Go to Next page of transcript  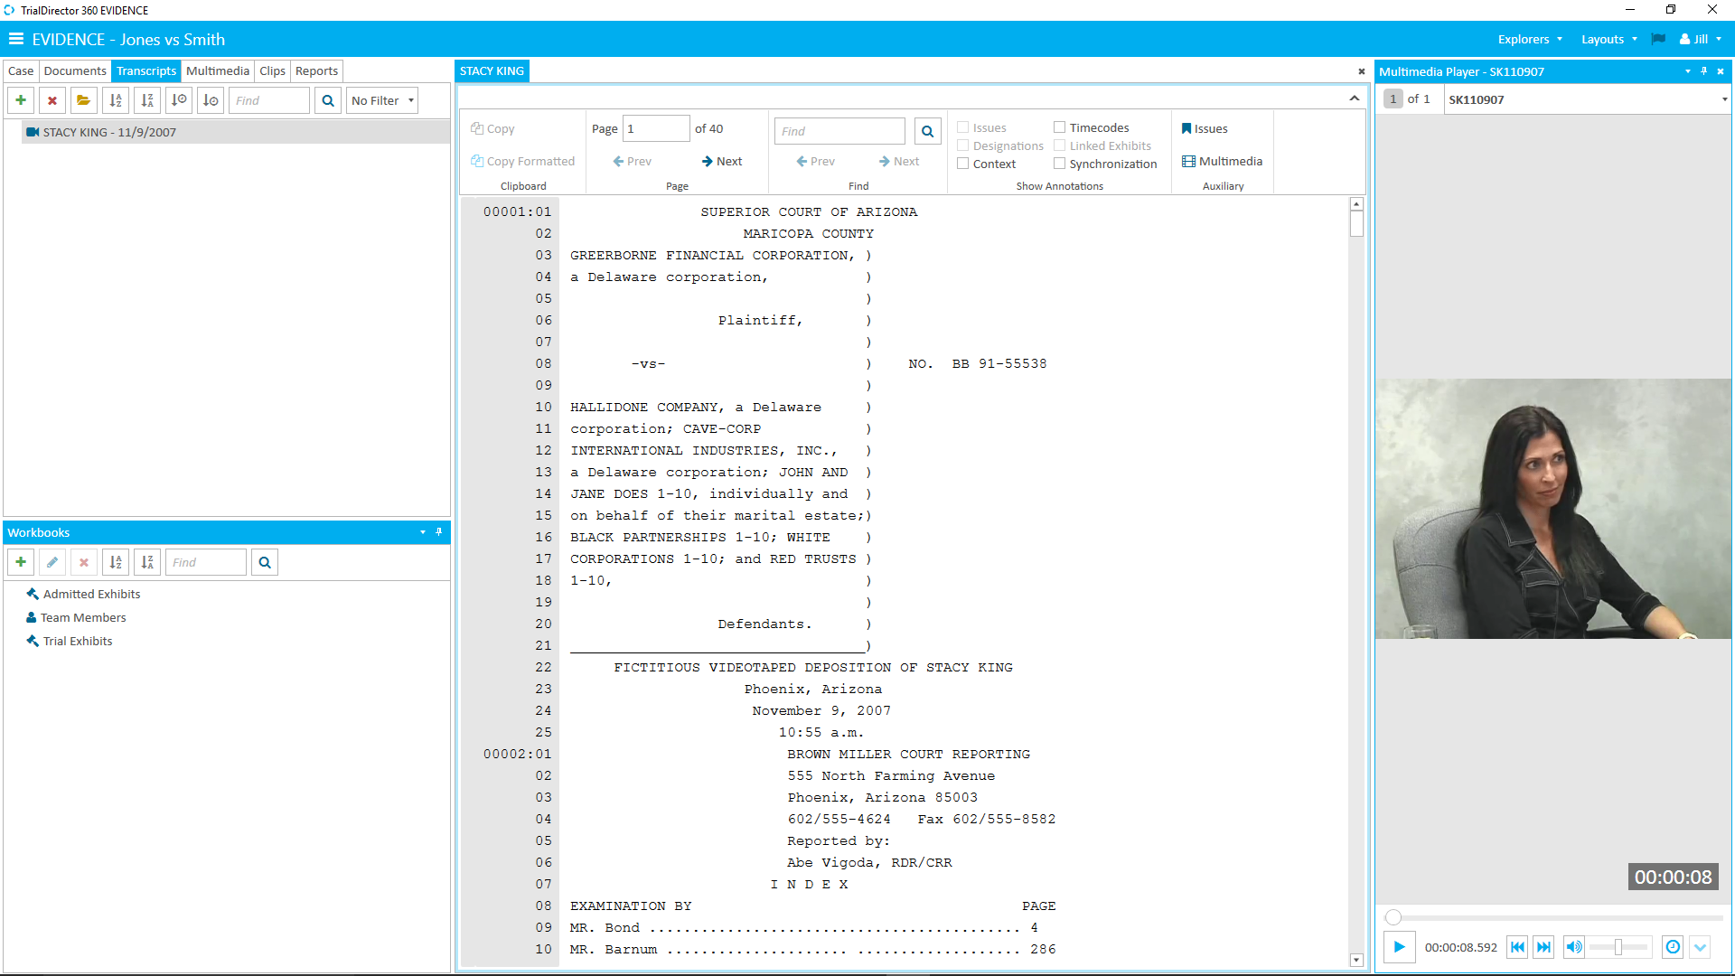722,161
